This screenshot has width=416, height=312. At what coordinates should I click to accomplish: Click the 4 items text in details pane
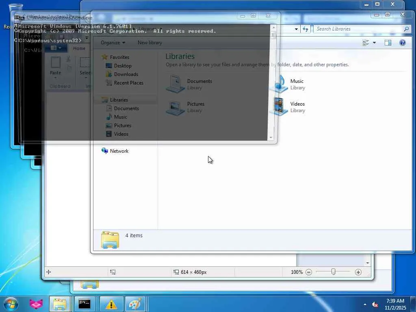click(x=134, y=235)
